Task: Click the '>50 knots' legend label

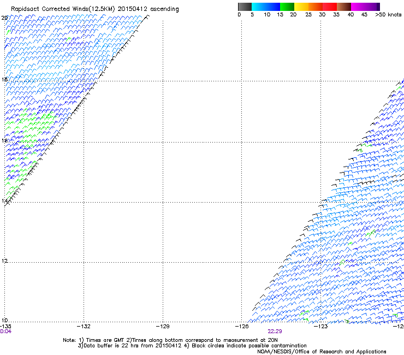Action: click(388, 15)
